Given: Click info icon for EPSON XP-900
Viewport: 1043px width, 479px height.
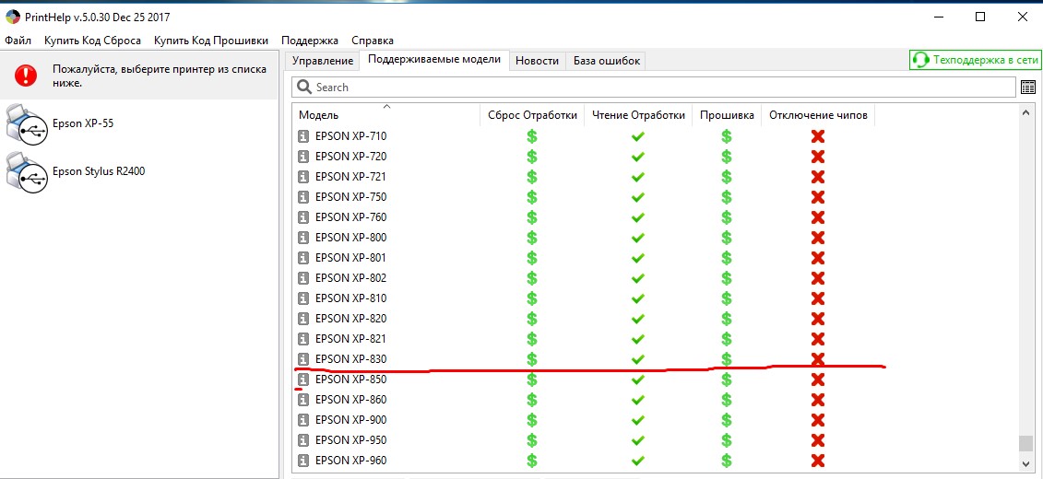Looking at the screenshot, I should click(x=303, y=420).
